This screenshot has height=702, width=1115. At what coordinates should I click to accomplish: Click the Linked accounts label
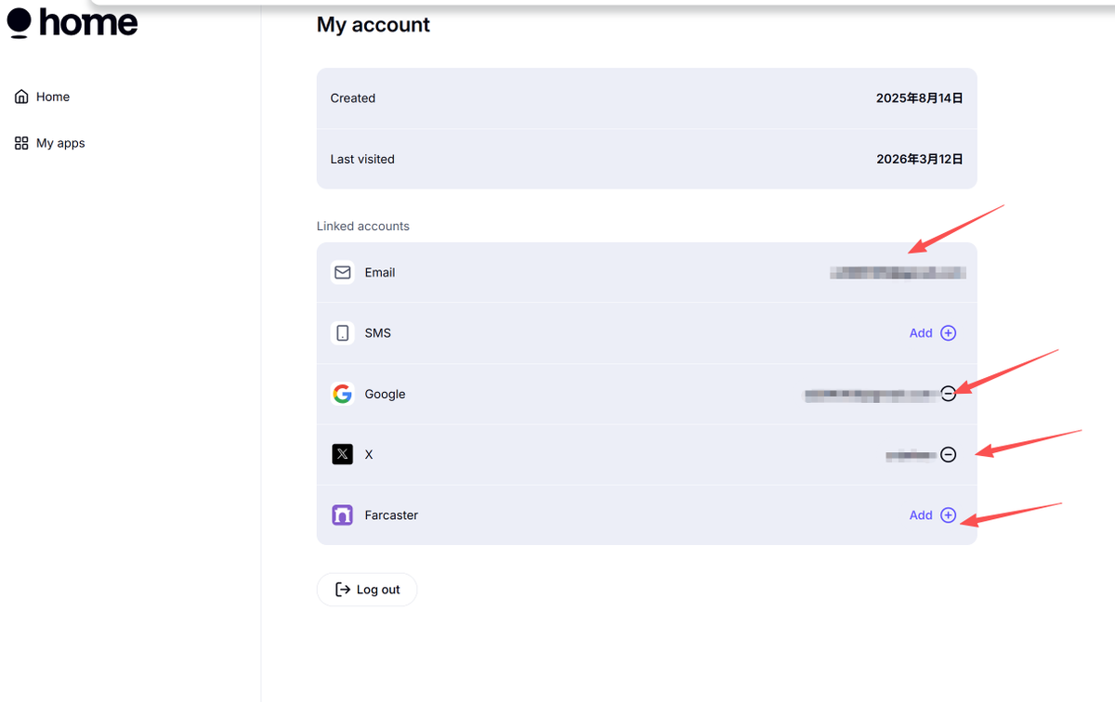[x=363, y=226]
